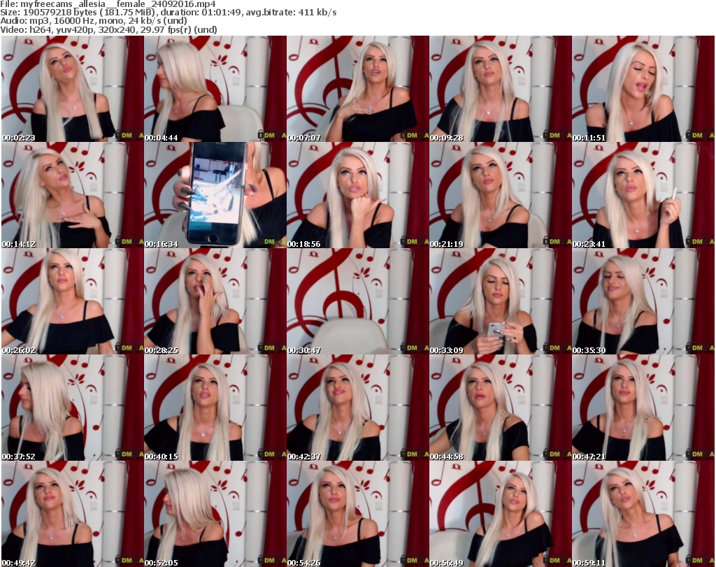Open the frame thumbnail stamped 00:23:41
716x567 pixels.
[x=643, y=195]
